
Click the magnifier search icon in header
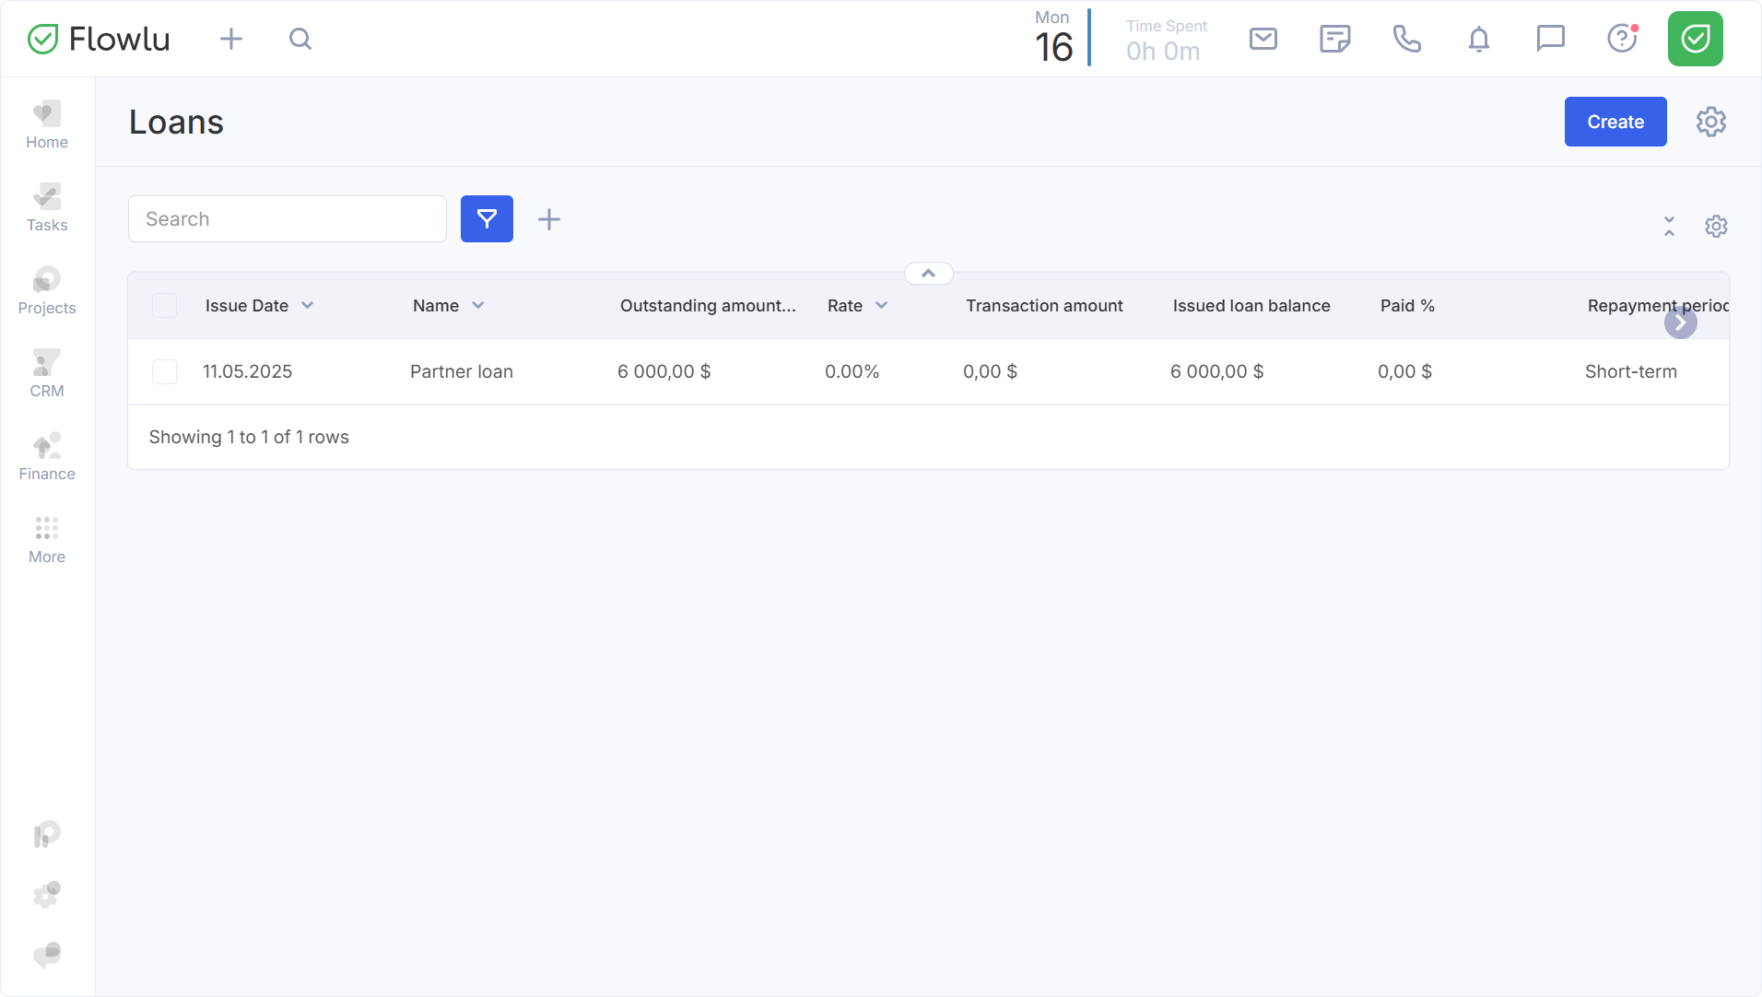click(300, 39)
